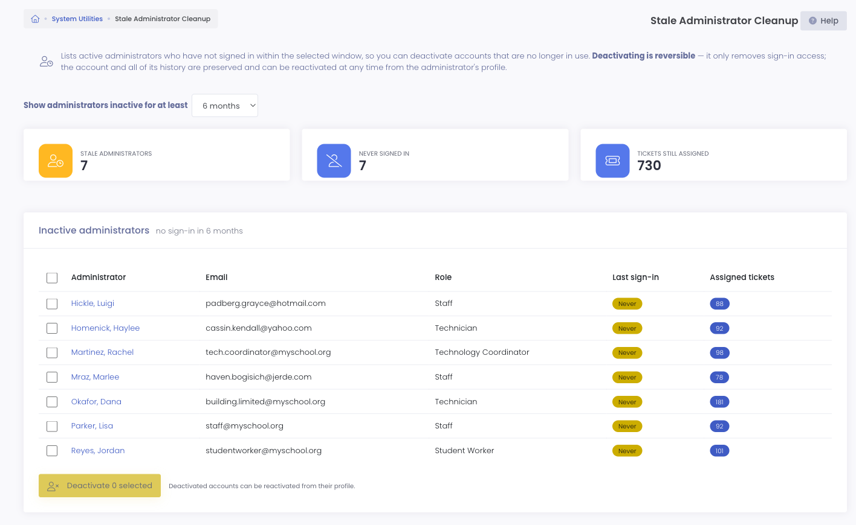Viewport: 856px width, 525px height.
Task: Open the 6 months inactivity dropdown
Action: [x=225, y=106]
